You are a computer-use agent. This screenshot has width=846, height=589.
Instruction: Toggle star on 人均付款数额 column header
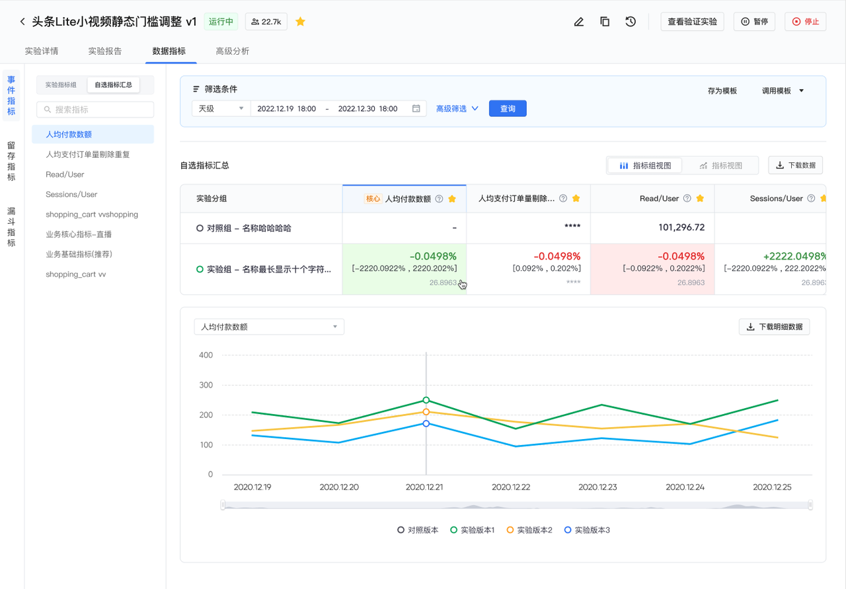pyautogui.click(x=452, y=199)
